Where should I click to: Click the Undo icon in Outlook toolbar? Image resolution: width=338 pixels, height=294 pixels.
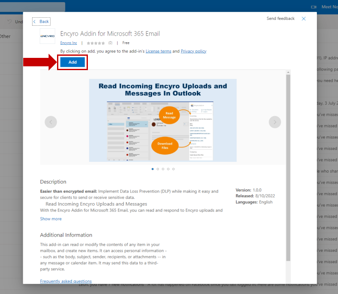[10, 22]
